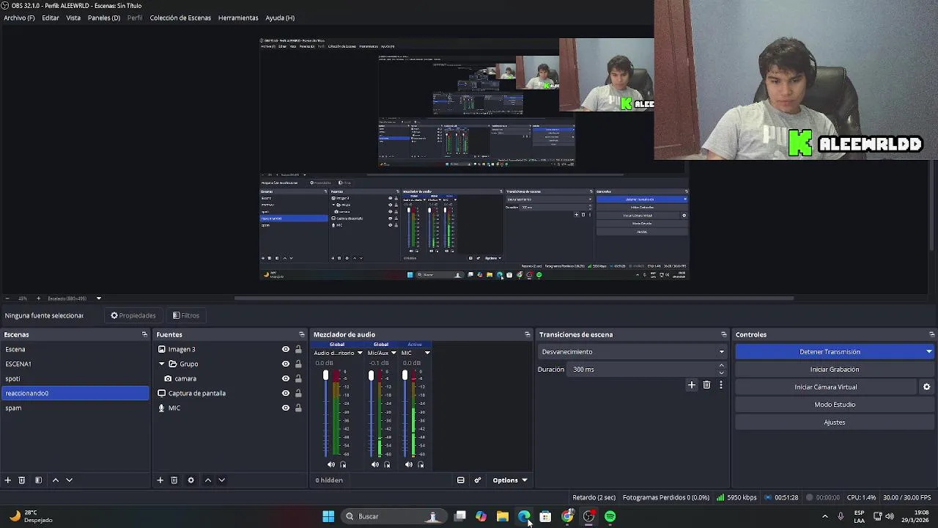The height and width of the screenshot is (528, 938).
Task: Mute the MIC channel speaker icon
Action: [409, 464]
